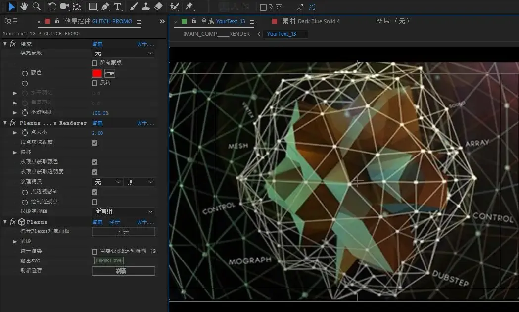
Task: Expand the 阴影 property group
Action: coord(15,241)
